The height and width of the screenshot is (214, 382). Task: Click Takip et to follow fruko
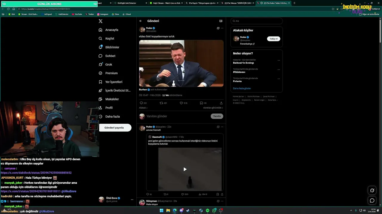click(x=273, y=39)
